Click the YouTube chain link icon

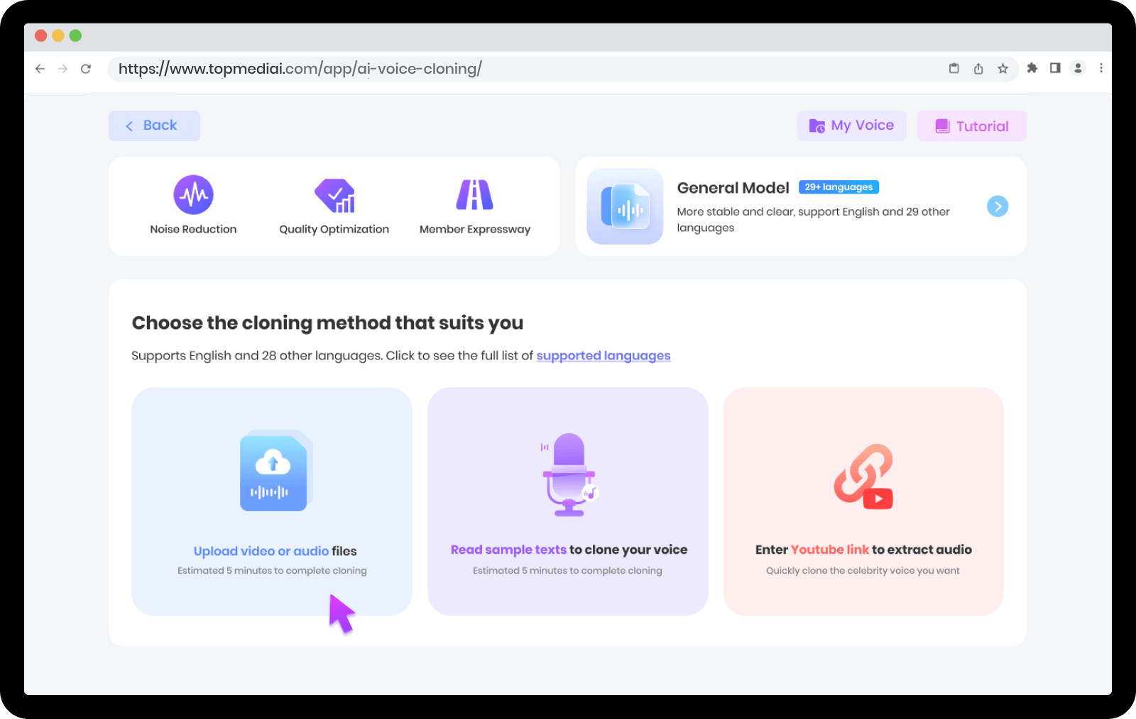863,476
